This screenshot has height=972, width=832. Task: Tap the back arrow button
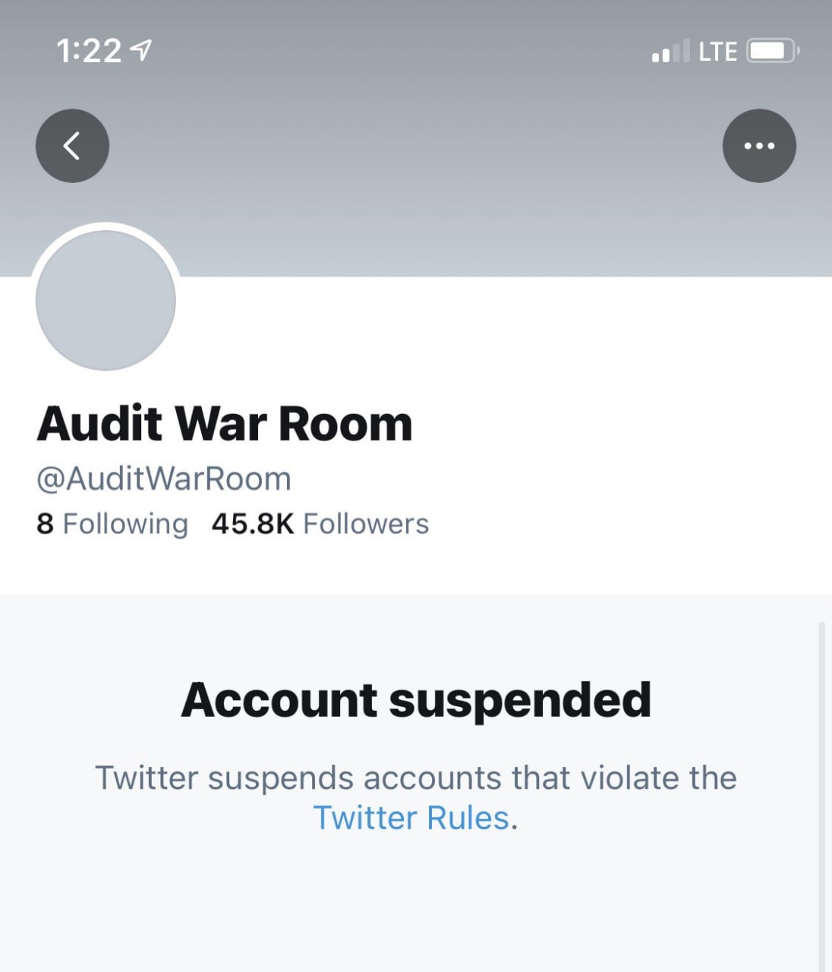click(72, 146)
